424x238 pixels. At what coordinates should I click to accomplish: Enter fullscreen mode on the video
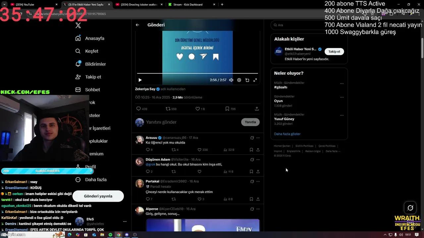click(x=255, y=80)
